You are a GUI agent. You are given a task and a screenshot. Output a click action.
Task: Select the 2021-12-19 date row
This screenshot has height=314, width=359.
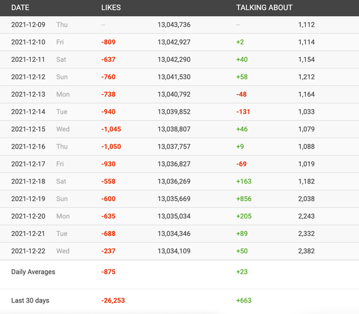[x=28, y=198]
